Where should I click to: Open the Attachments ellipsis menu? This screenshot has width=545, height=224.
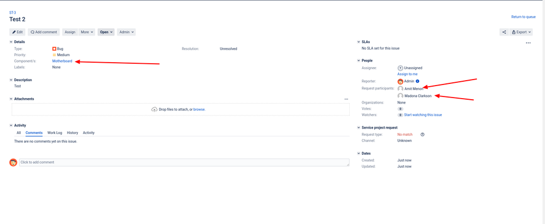click(x=346, y=99)
